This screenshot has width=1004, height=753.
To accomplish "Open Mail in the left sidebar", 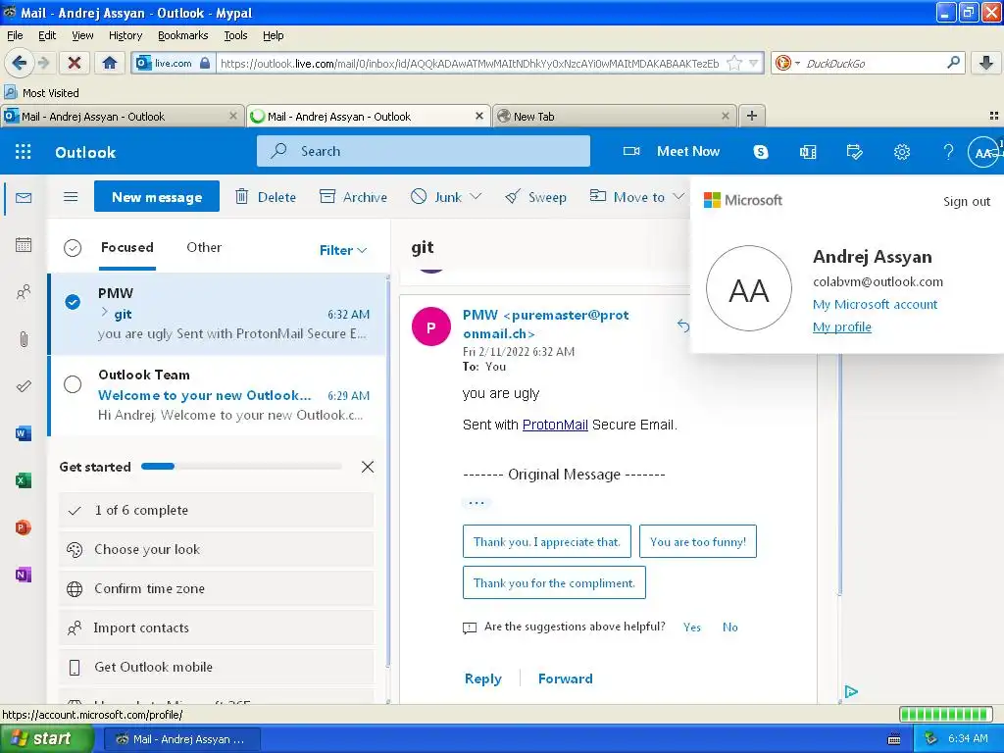I will (24, 198).
